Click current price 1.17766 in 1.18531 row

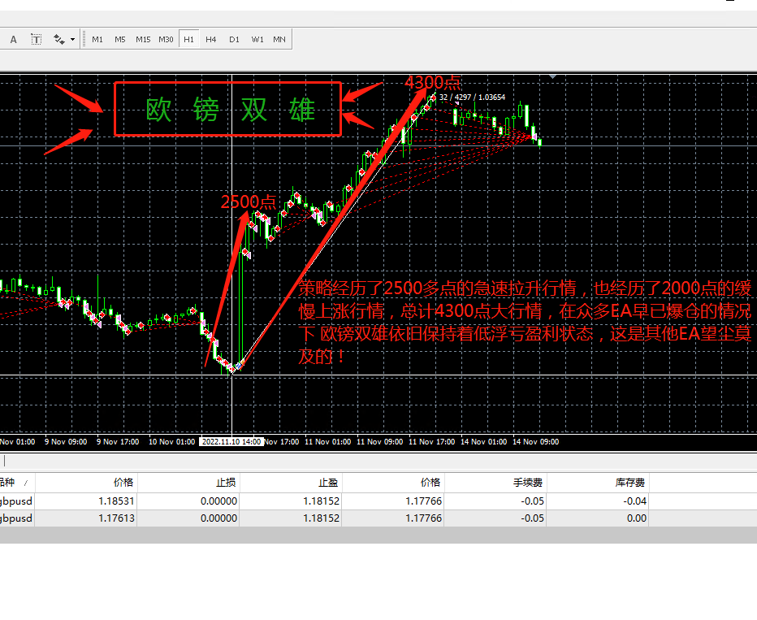point(423,501)
